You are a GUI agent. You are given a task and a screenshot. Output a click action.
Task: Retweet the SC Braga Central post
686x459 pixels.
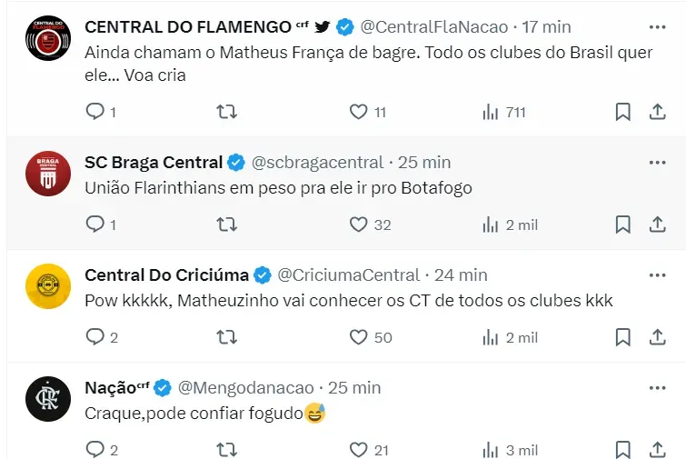pos(227,225)
